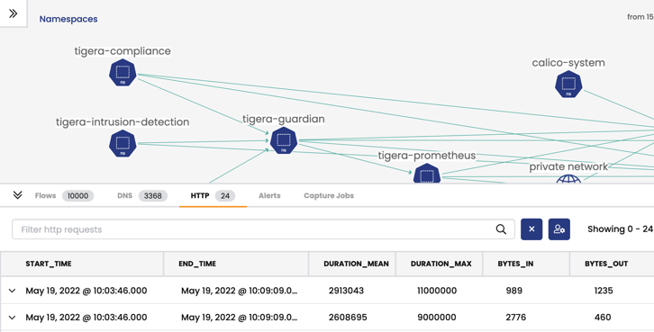Click the magnifier search icon

(x=501, y=229)
